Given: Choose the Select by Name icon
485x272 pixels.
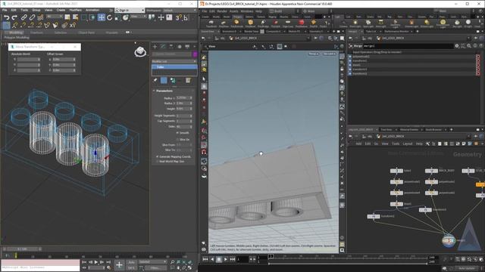Looking at the screenshot, I should coord(75,17).
